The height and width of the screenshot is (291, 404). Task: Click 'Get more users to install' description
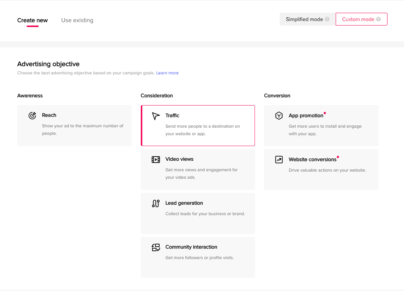(325, 130)
